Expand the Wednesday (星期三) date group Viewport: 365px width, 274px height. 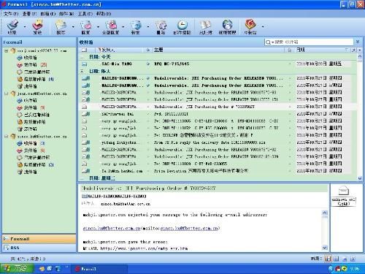(82, 178)
